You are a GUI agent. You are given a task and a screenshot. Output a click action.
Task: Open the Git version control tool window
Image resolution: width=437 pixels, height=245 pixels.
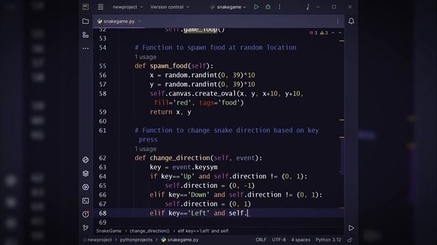pos(85,228)
